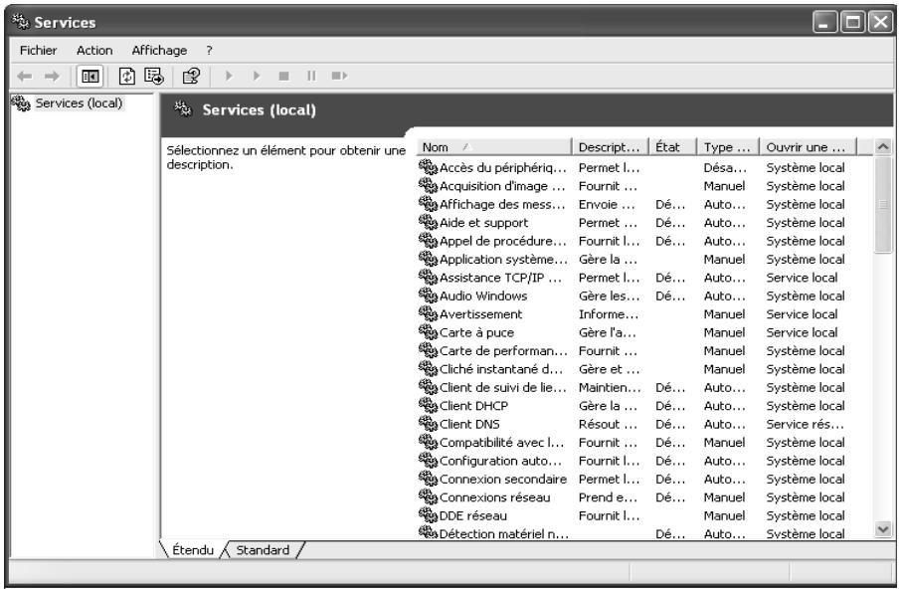This screenshot has height=592, width=901.
Task: Sort by the Type ... column header
Action: pos(728,147)
